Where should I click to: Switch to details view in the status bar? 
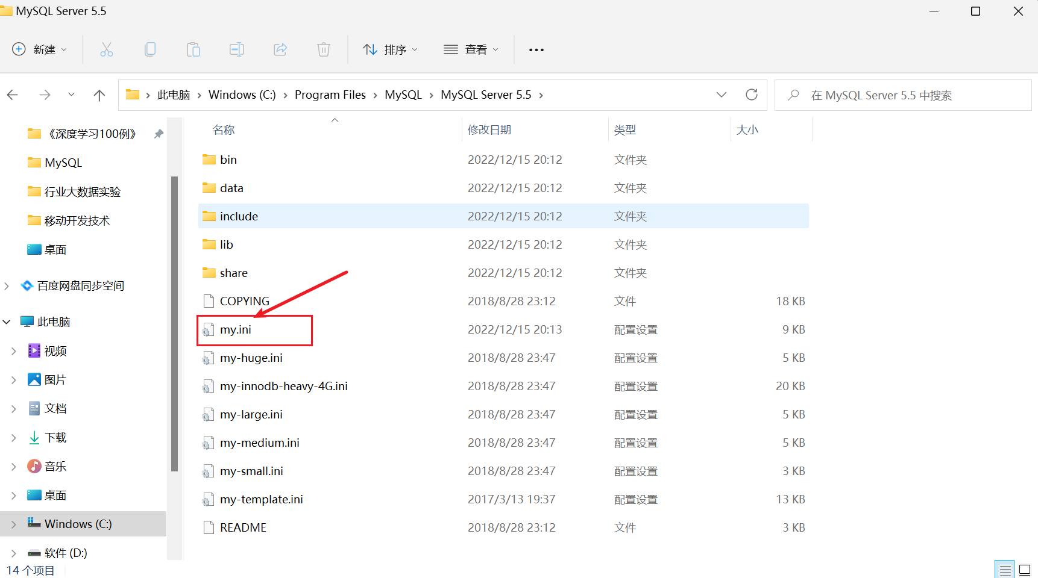1005,570
